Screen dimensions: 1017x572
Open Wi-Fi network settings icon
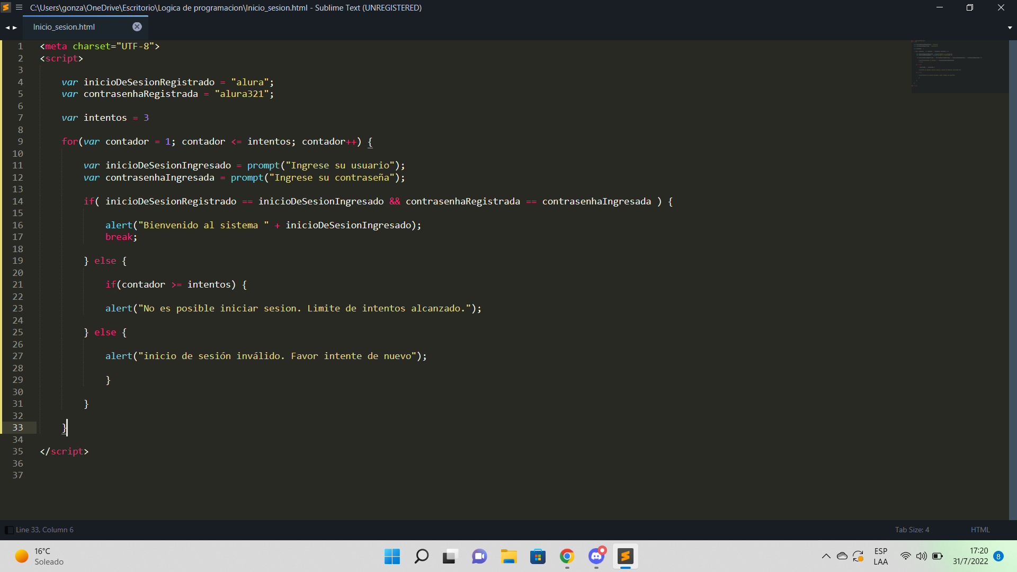click(905, 556)
